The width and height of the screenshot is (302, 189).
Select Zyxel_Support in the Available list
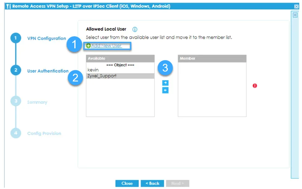(x=102, y=76)
